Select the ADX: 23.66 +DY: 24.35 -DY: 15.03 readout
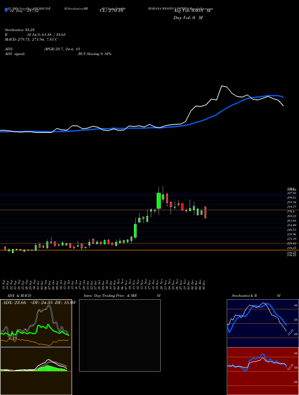 [38, 303]
